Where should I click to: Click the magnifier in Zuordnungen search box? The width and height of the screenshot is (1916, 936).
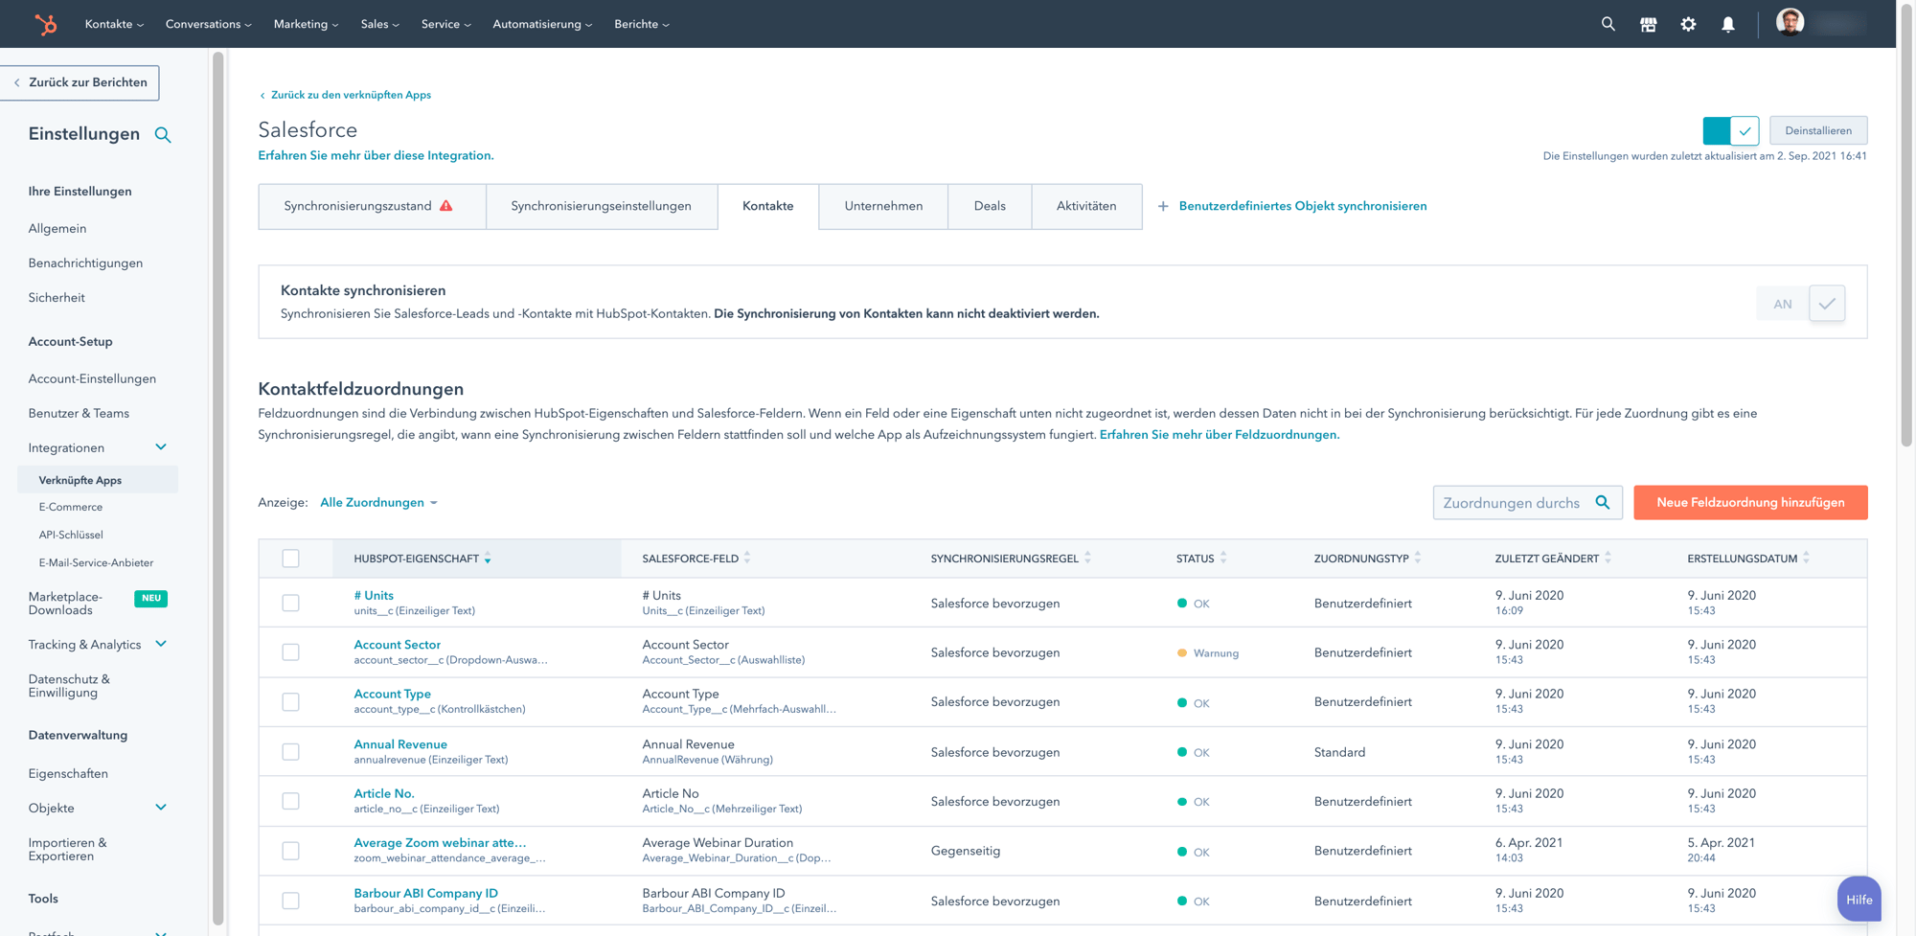coord(1603,502)
